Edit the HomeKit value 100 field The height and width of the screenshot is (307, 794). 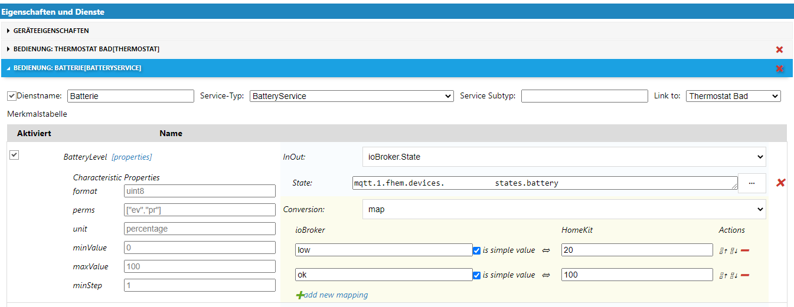(x=637, y=275)
